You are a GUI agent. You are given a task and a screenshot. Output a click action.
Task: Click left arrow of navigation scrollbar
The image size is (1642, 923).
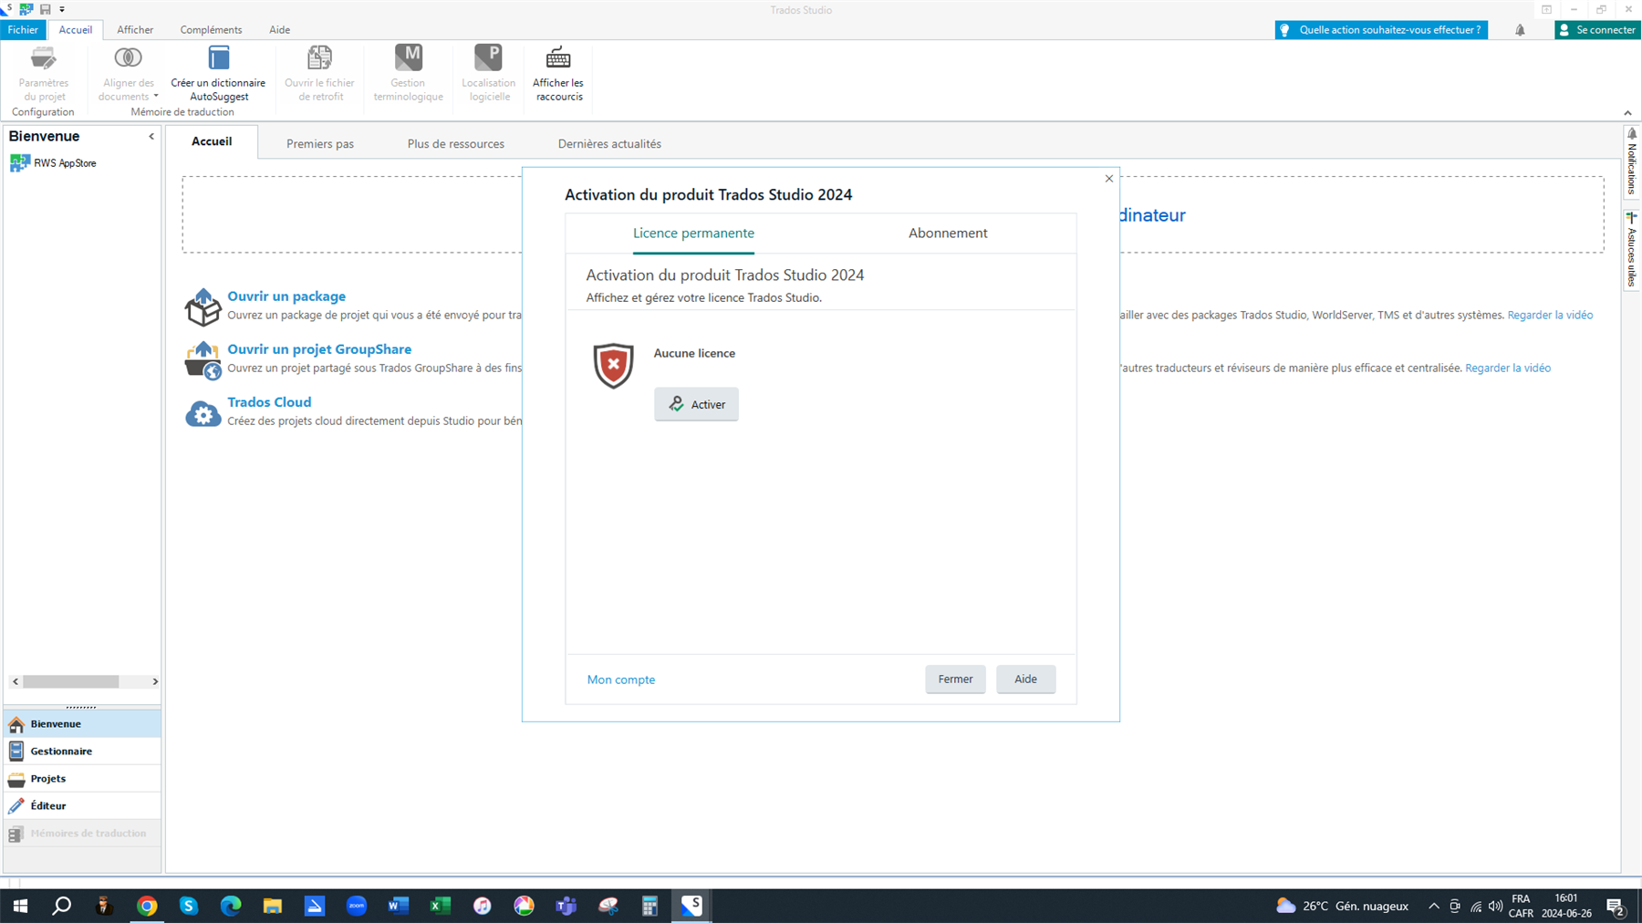click(16, 681)
